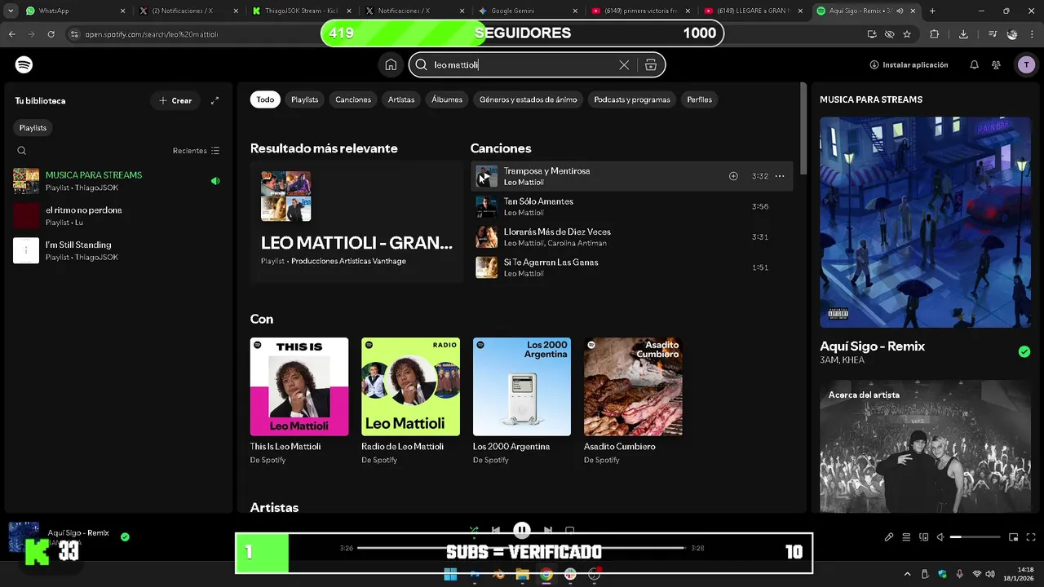Skip to the previous track

tap(496, 530)
